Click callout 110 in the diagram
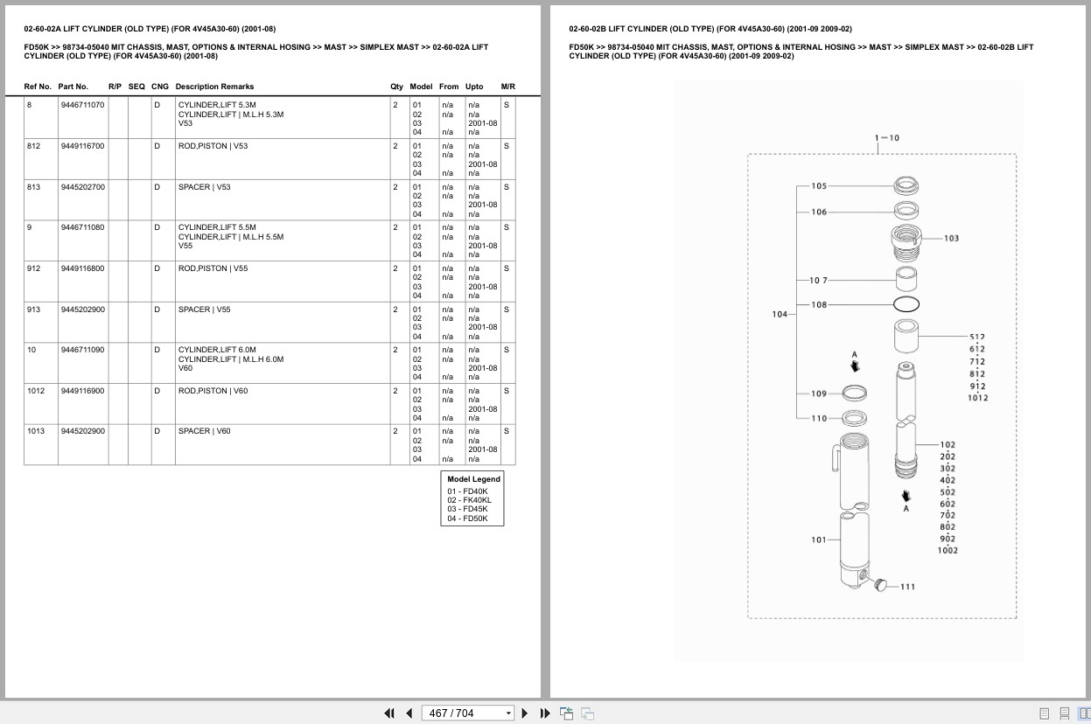 [x=819, y=418]
